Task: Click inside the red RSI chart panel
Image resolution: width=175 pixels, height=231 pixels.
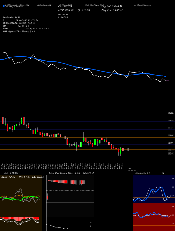Action: pos(154,217)
